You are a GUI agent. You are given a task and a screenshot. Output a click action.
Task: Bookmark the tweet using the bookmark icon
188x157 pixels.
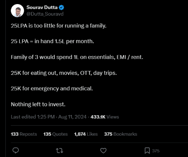(147, 151)
